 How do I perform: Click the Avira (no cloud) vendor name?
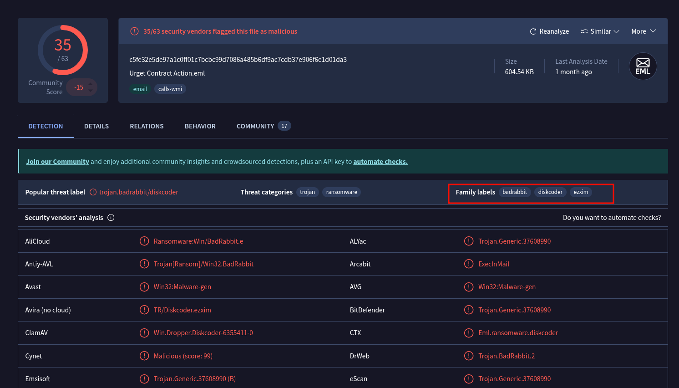click(48, 310)
